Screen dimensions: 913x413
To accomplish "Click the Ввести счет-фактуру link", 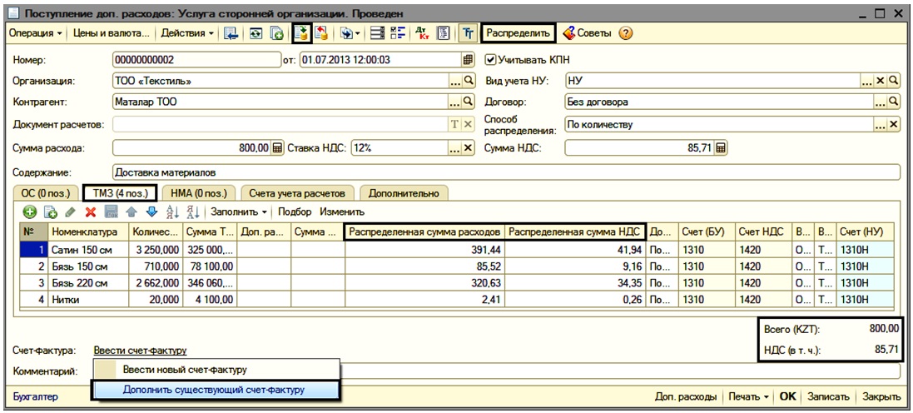I will pyautogui.click(x=140, y=351).
